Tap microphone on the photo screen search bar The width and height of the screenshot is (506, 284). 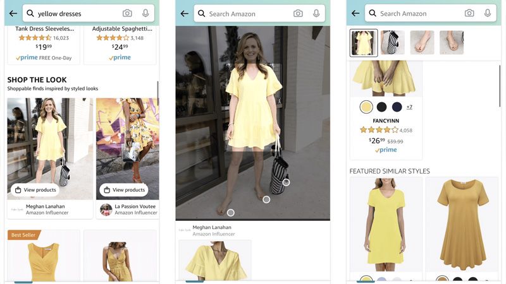click(x=316, y=13)
